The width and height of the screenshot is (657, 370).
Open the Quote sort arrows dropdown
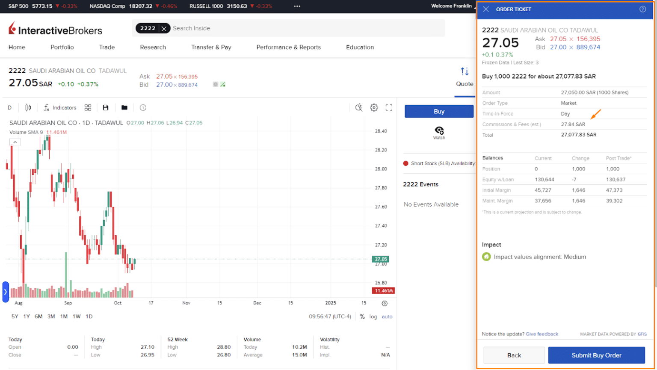click(465, 71)
